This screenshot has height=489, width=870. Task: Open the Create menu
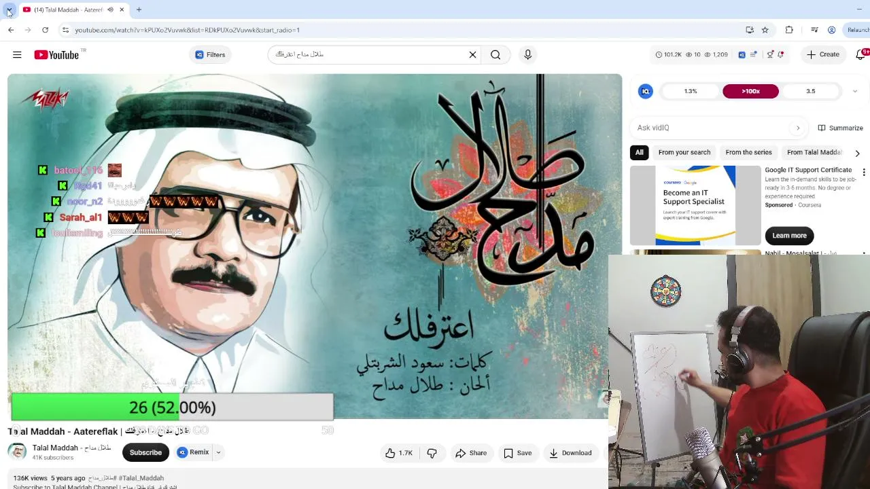click(823, 55)
